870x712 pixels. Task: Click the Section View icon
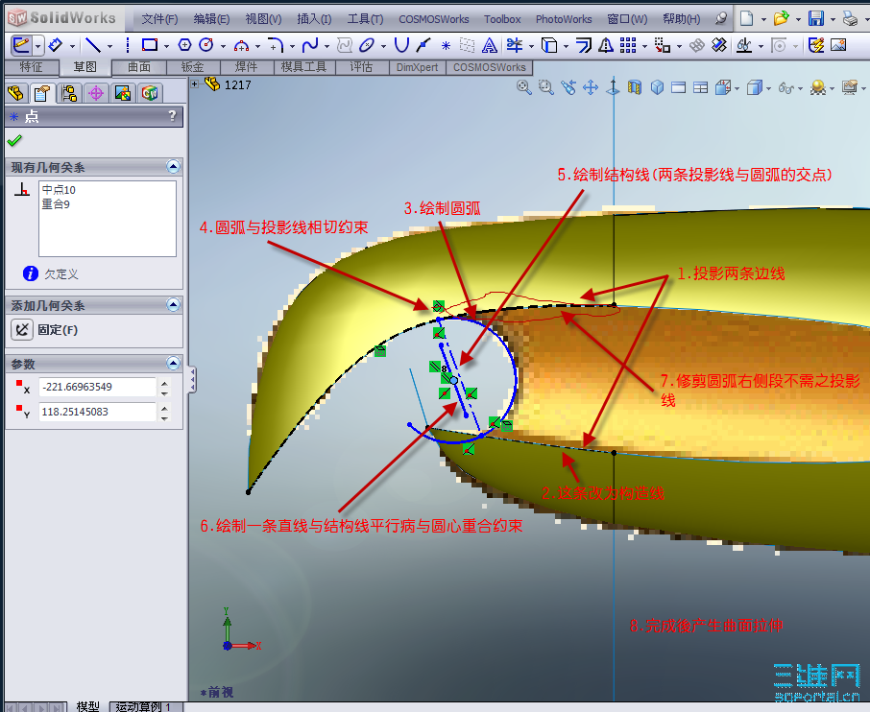(635, 87)
